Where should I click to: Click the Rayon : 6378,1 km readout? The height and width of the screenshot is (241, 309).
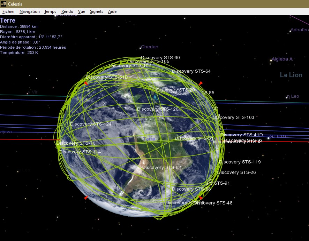(x=17, y=32)
